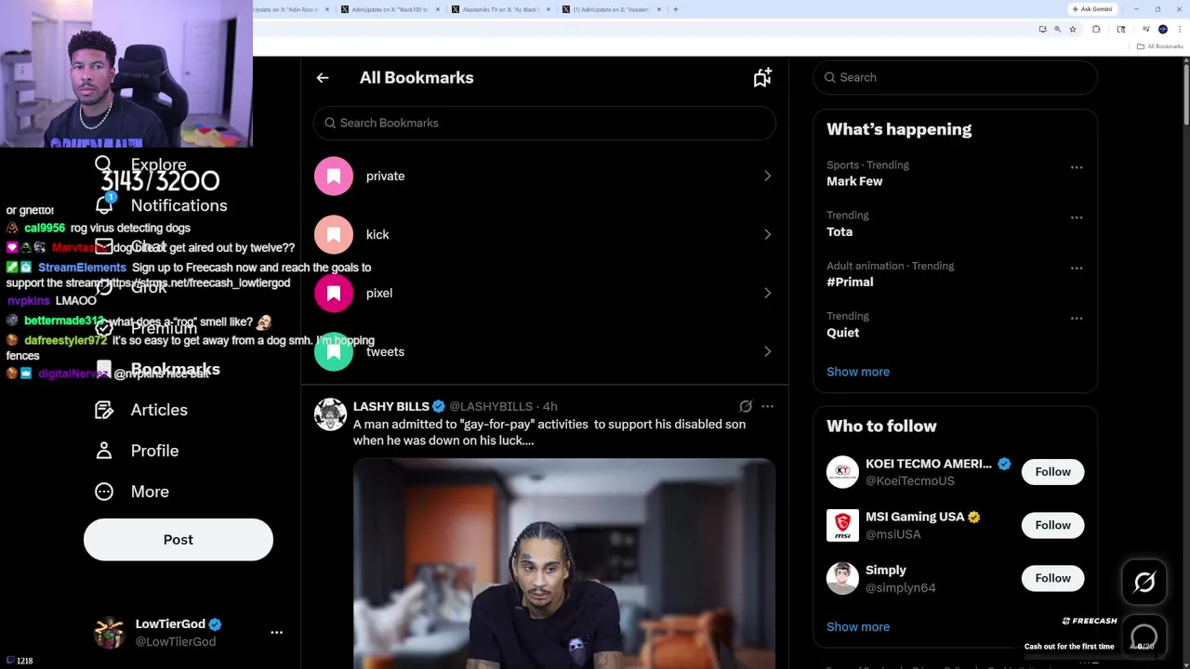Open the kick bookmark folder icon
The width and height of the screenshot is (1190, 669).
tap(334, 235)
